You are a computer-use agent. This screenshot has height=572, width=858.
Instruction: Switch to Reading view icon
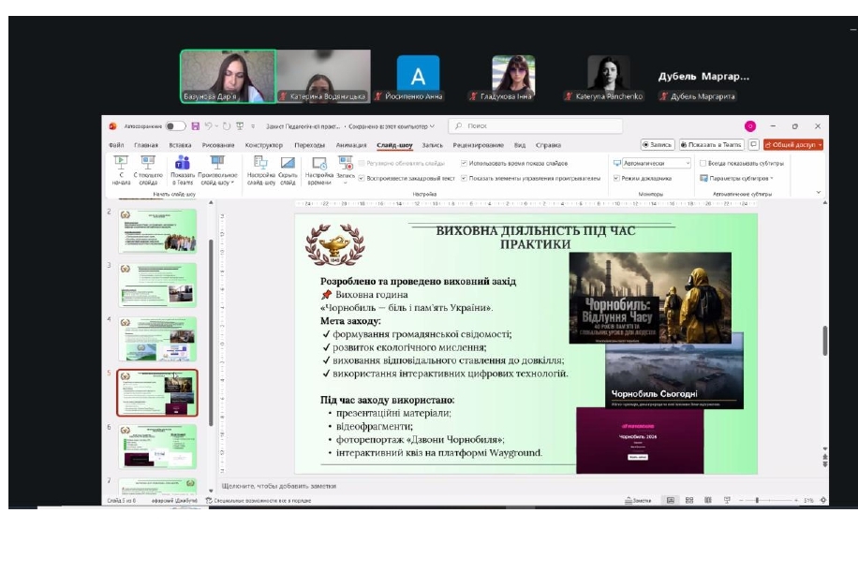click(708, 500)
